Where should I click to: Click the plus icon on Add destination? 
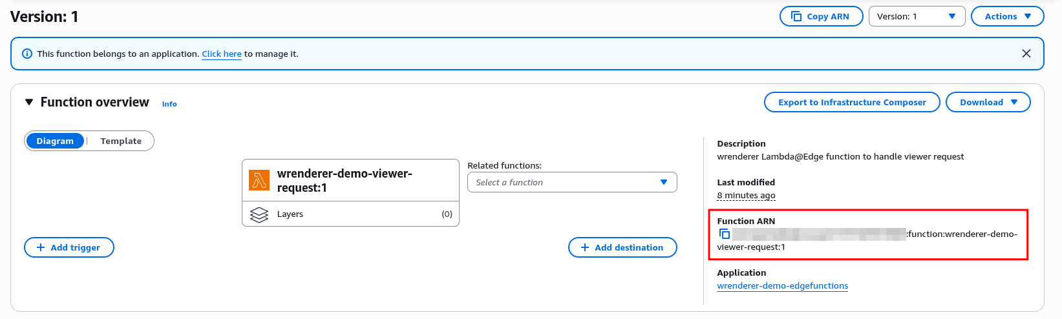585,247
